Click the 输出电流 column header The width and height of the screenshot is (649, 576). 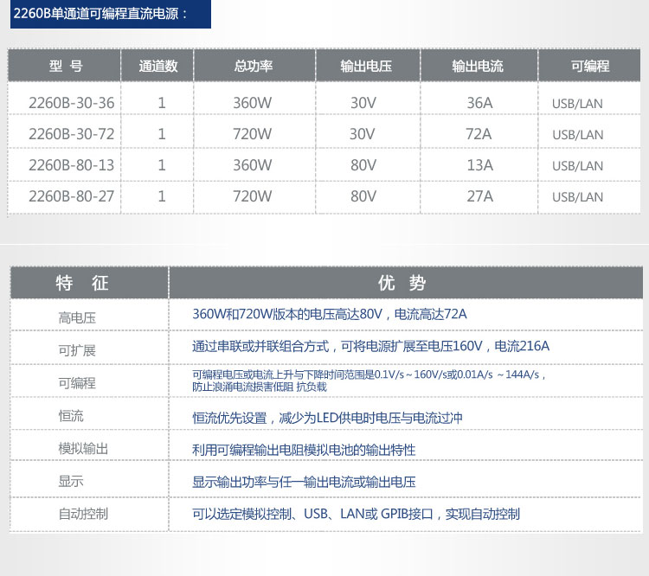click(478, 66)
